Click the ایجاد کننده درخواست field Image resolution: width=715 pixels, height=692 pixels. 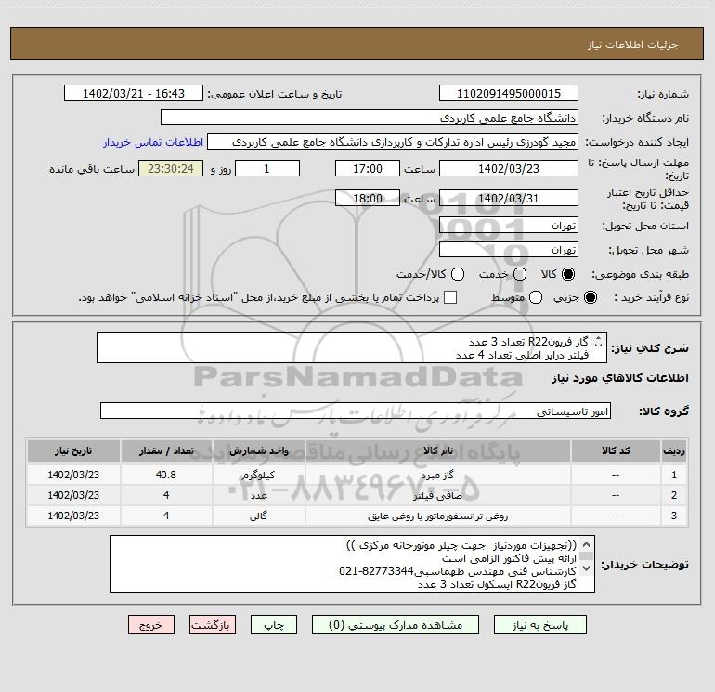coord(393,142)
